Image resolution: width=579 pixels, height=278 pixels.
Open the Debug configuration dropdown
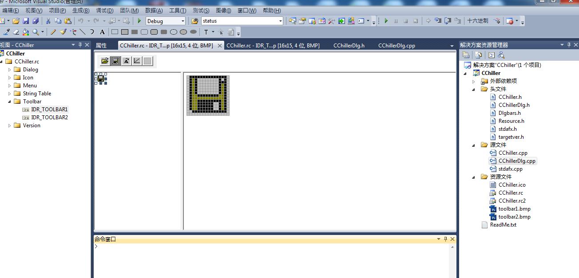click(x=182, y=21)
